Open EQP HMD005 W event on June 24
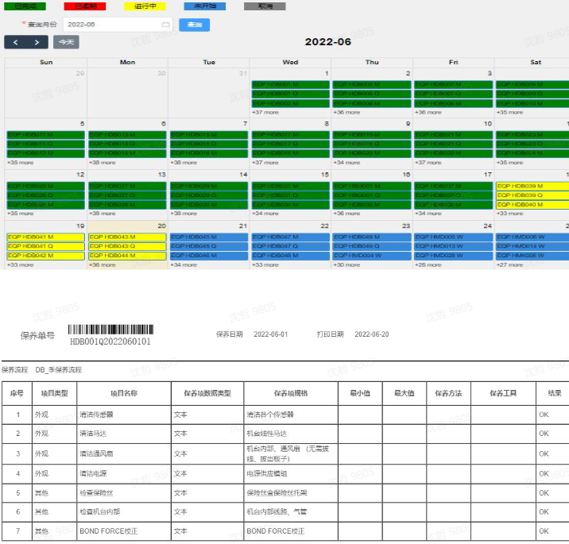 [x=453, y=237]
